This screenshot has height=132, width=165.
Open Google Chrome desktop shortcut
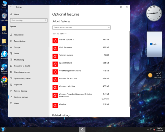4,81
